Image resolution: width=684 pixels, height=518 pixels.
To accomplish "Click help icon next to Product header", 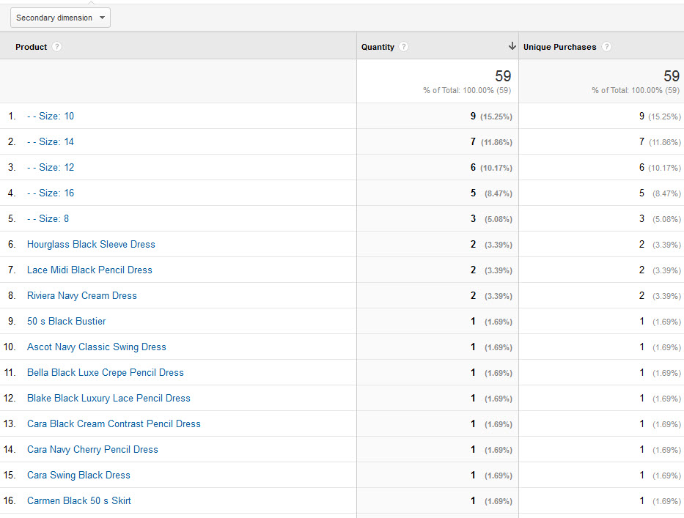I will pos(57,47).
